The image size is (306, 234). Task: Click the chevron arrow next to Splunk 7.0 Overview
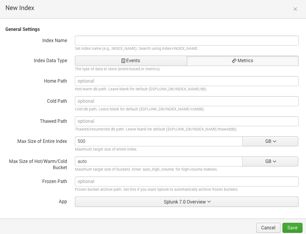209,202
